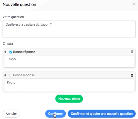This screenshot has width=138, height=119.
Task: Click the bold Bonne réponse label above Tokyo
Action: (24, 52)
